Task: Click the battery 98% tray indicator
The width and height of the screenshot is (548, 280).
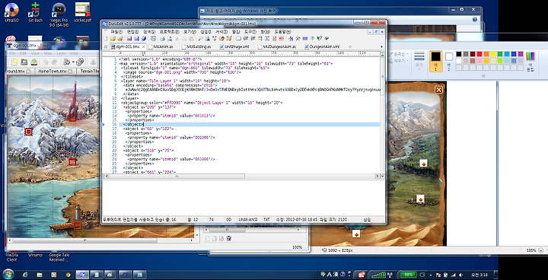Action: point(409,275)
